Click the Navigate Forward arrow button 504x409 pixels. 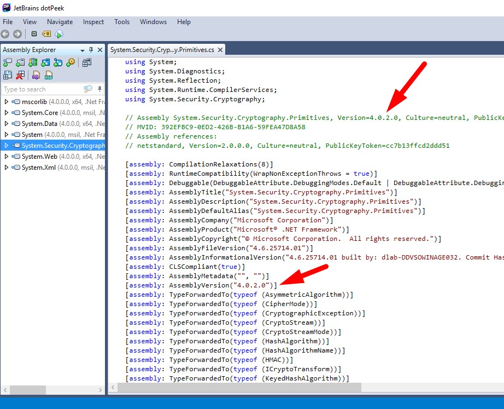point(17,34)
